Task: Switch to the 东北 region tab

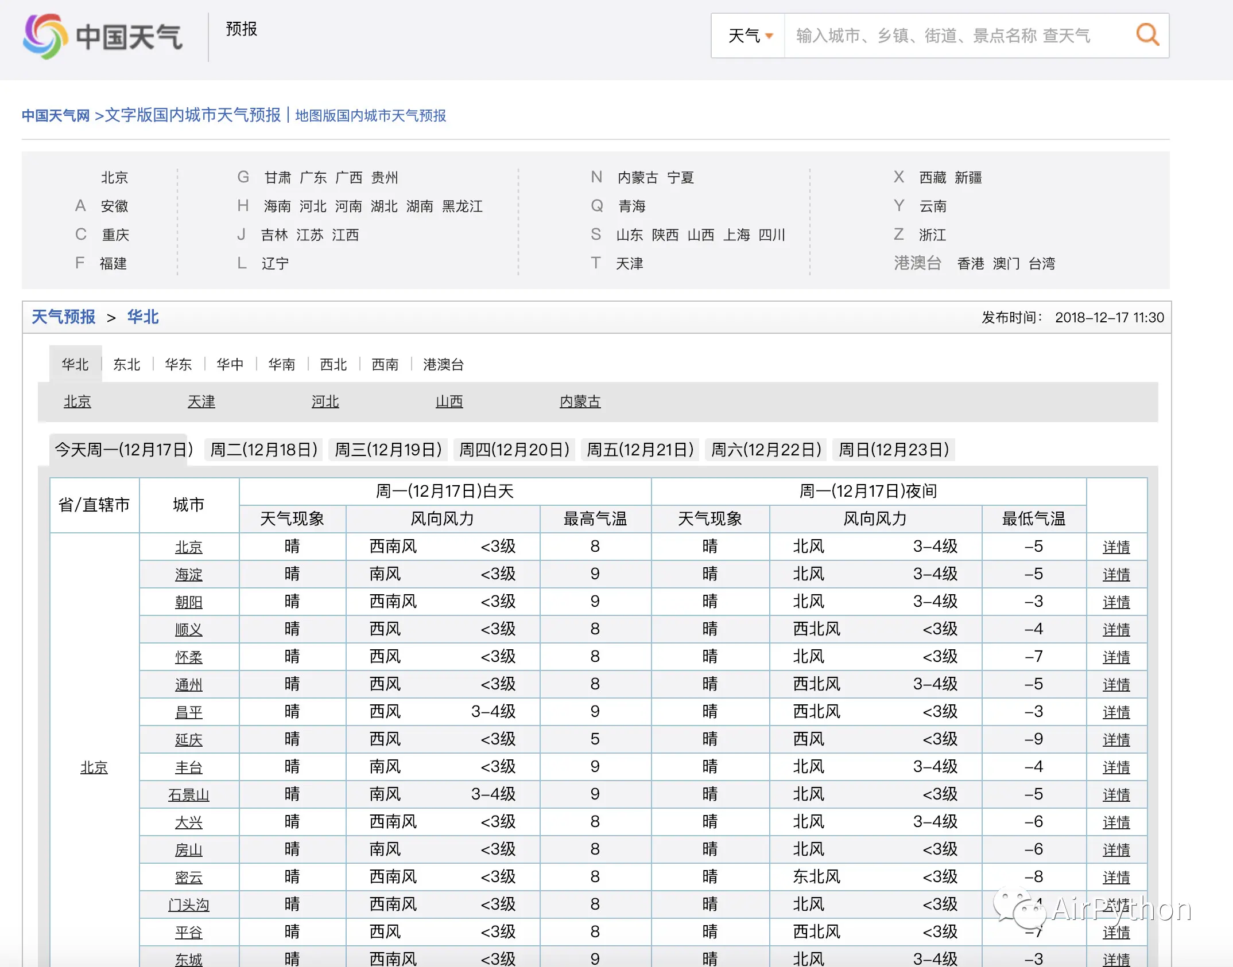Action: pos(127,364)
